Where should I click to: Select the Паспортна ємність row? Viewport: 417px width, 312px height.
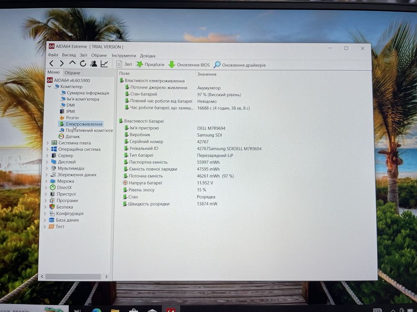[171, 162]
